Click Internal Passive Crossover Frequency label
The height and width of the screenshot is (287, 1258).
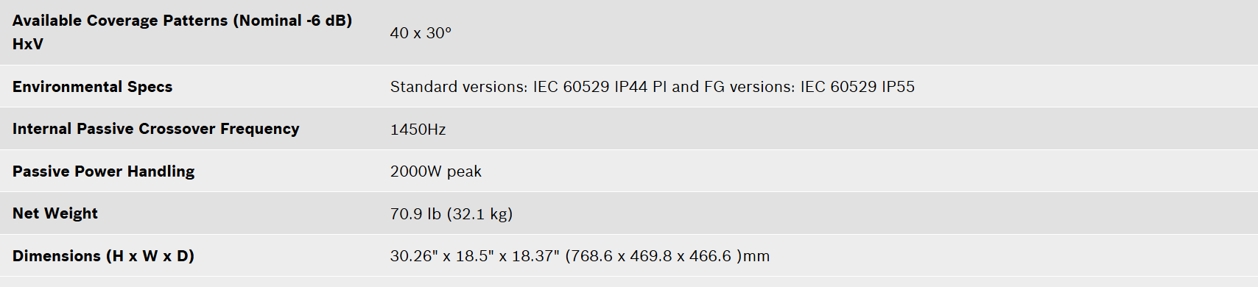(x=155, y=129)
